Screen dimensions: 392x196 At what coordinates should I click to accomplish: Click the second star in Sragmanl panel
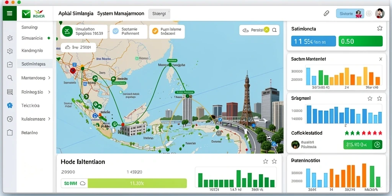pos(379,98)
